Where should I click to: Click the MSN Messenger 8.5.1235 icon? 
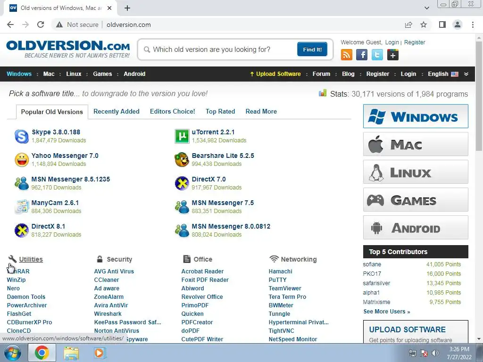[x=22, y=183]
